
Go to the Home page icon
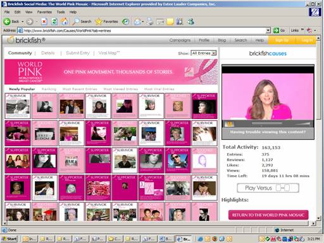65,22
